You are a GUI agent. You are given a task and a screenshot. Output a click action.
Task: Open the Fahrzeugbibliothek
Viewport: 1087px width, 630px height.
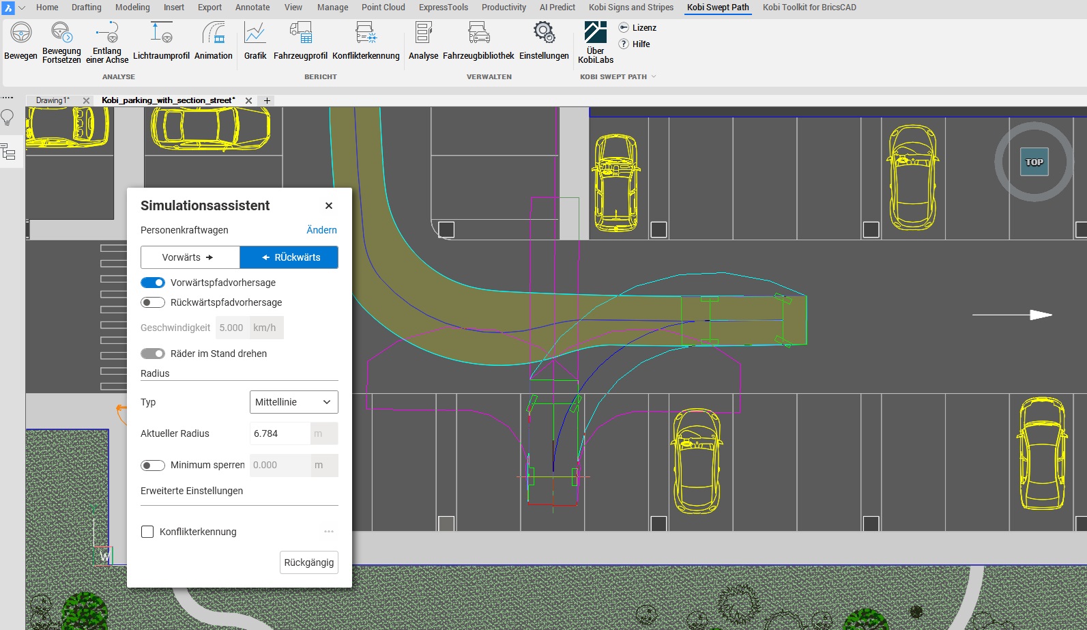click(478, 41)
